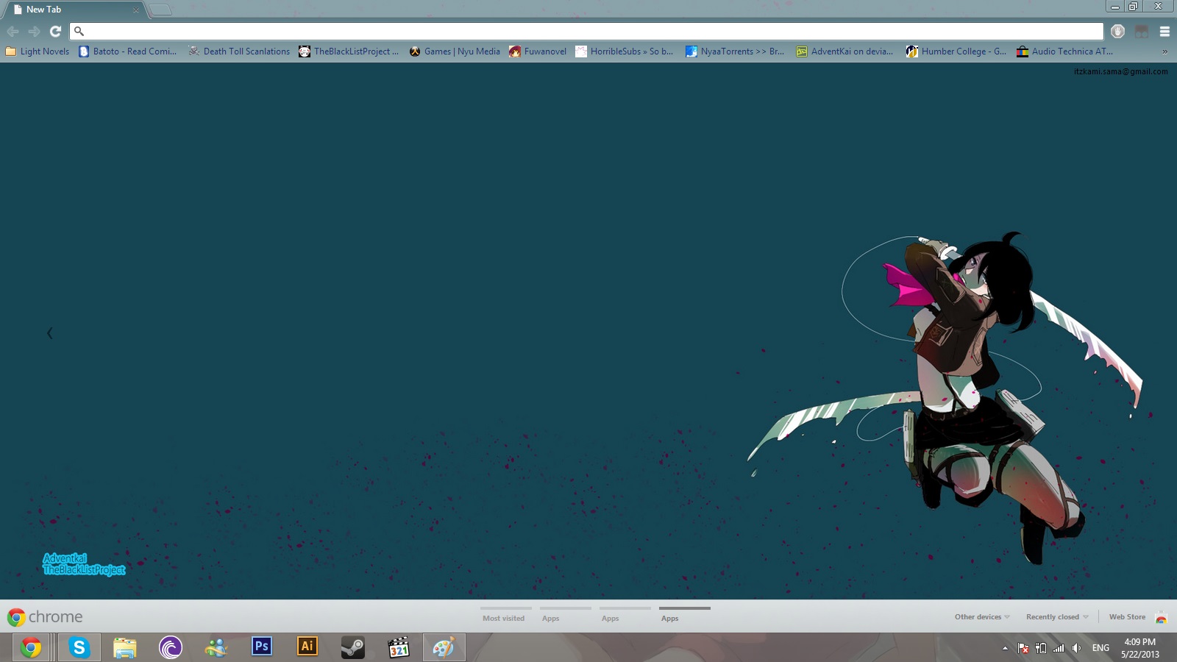Open the Batoto - Read Comi... bookmark

[x=128, y=51]
